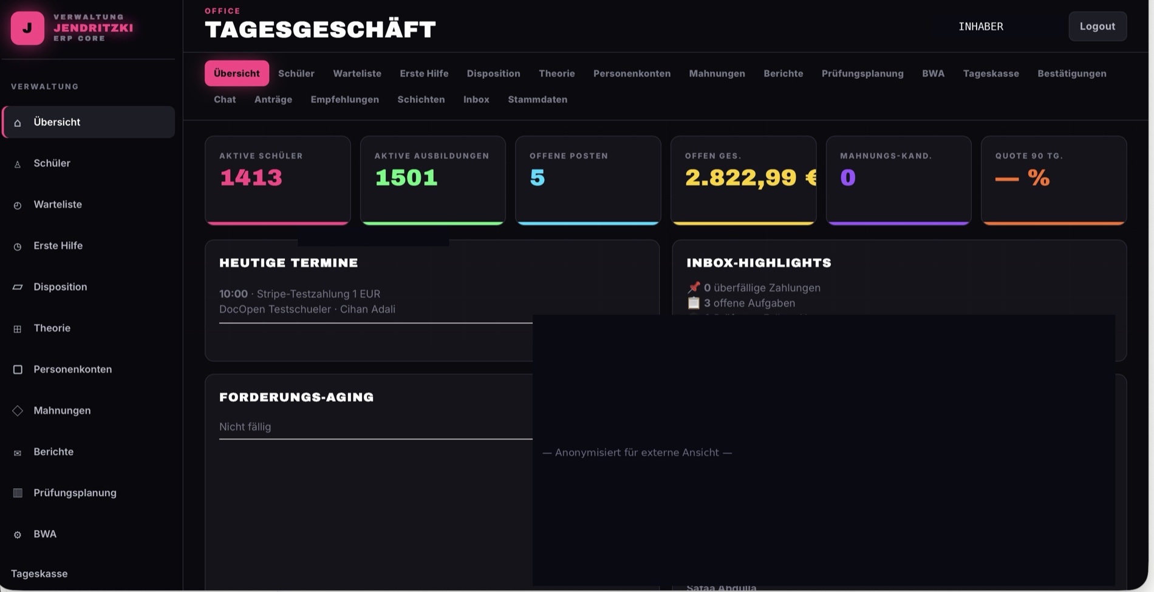Viewport: 1154px width, 592px height.
Task: Click the clock icon beside Warteliste
Action: 18,205
